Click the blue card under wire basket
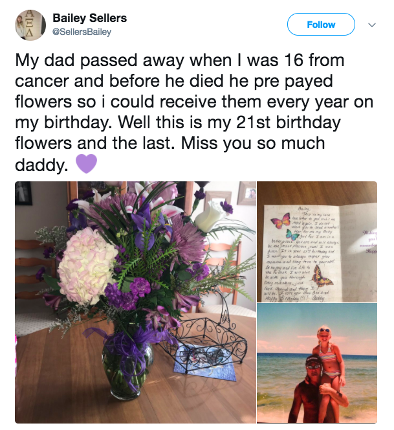 click(206, 362)
